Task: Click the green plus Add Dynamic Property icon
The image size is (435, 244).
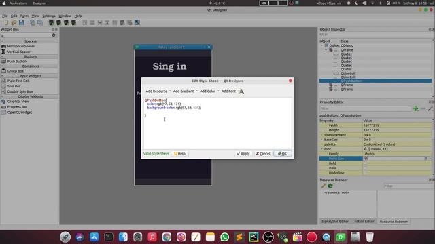Action: [x=415, y=108]
